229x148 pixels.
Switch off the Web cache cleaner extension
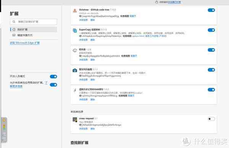point(211,90)
